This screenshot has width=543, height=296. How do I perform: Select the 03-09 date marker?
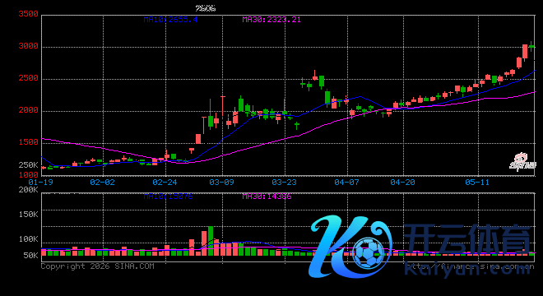(x=221, y=183)
